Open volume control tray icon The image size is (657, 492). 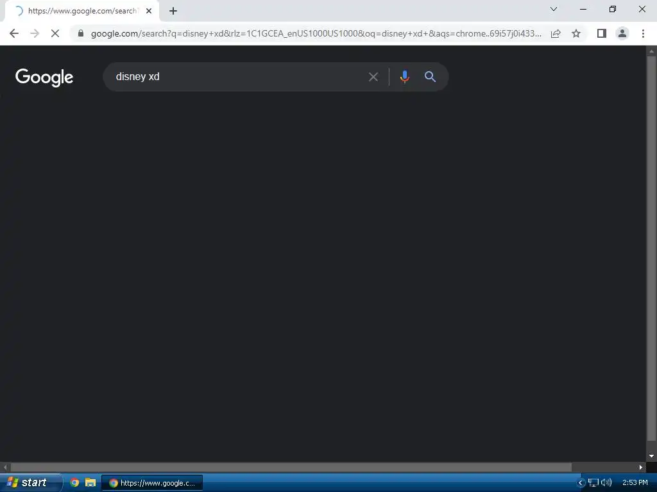tap(606, 483)
